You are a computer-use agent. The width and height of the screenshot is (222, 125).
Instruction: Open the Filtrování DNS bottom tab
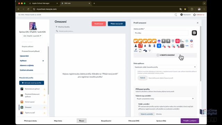coord(134,121)
